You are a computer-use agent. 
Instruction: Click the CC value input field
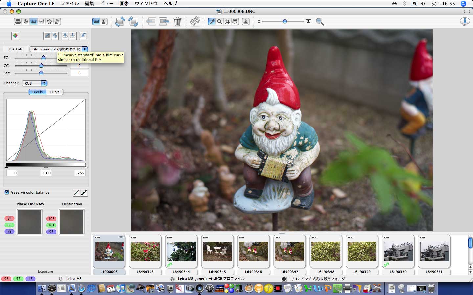tap(79, 66)
